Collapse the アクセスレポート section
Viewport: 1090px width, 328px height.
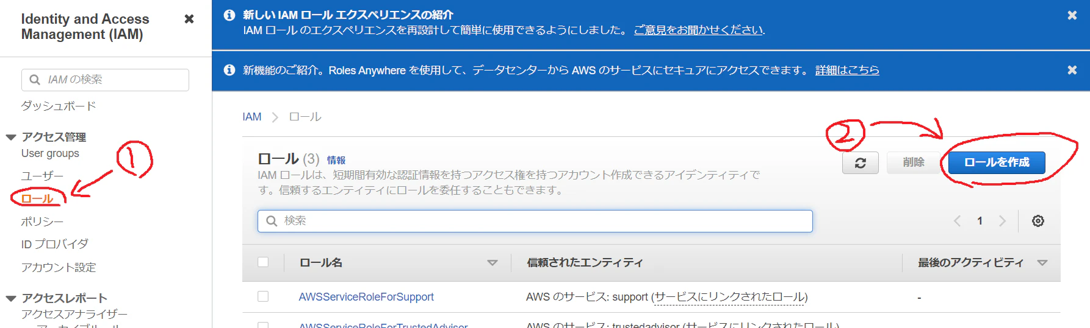point(11,298)
